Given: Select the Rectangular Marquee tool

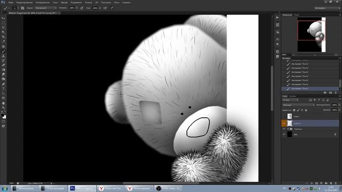Looking at the screenshot, I should tap(3, 23).
